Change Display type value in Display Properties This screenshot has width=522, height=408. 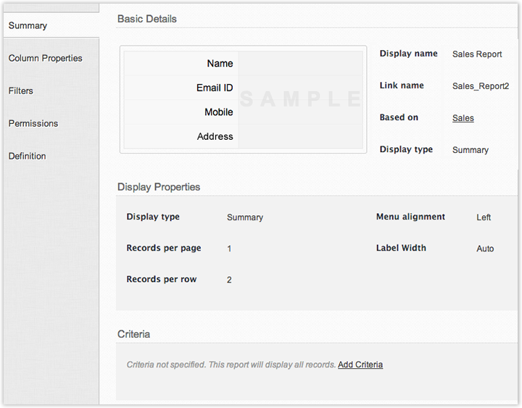[x=245, y=217]
